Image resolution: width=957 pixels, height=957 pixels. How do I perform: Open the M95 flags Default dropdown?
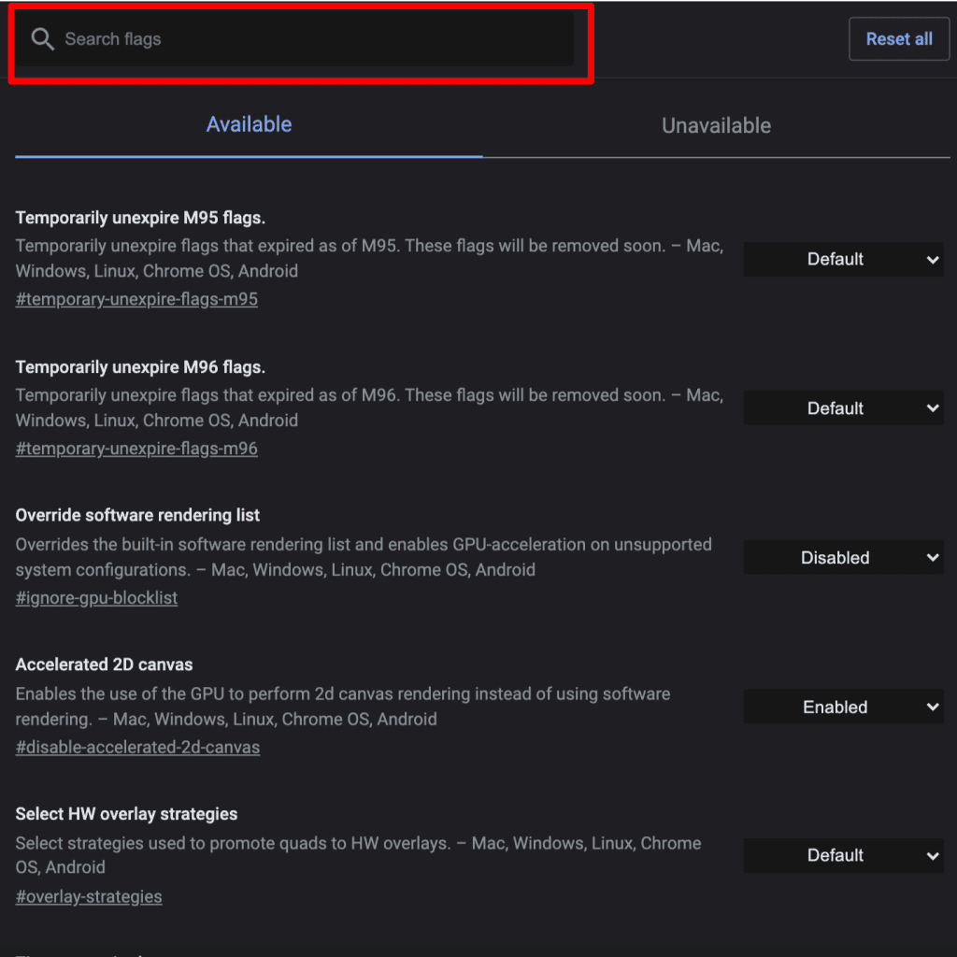(843, 260)
